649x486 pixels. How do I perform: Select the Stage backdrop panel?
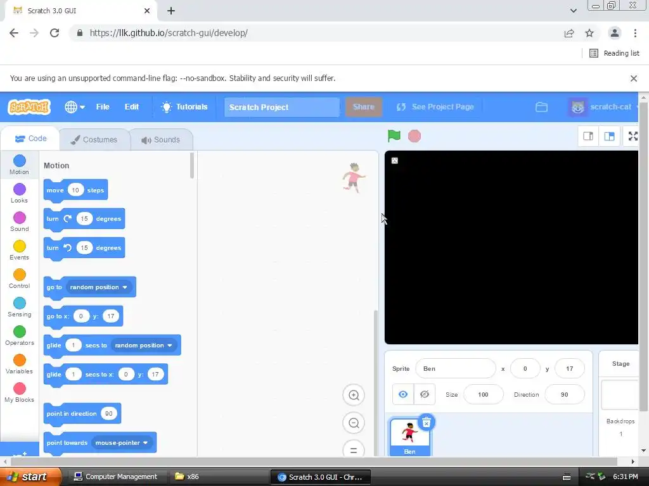620,403
